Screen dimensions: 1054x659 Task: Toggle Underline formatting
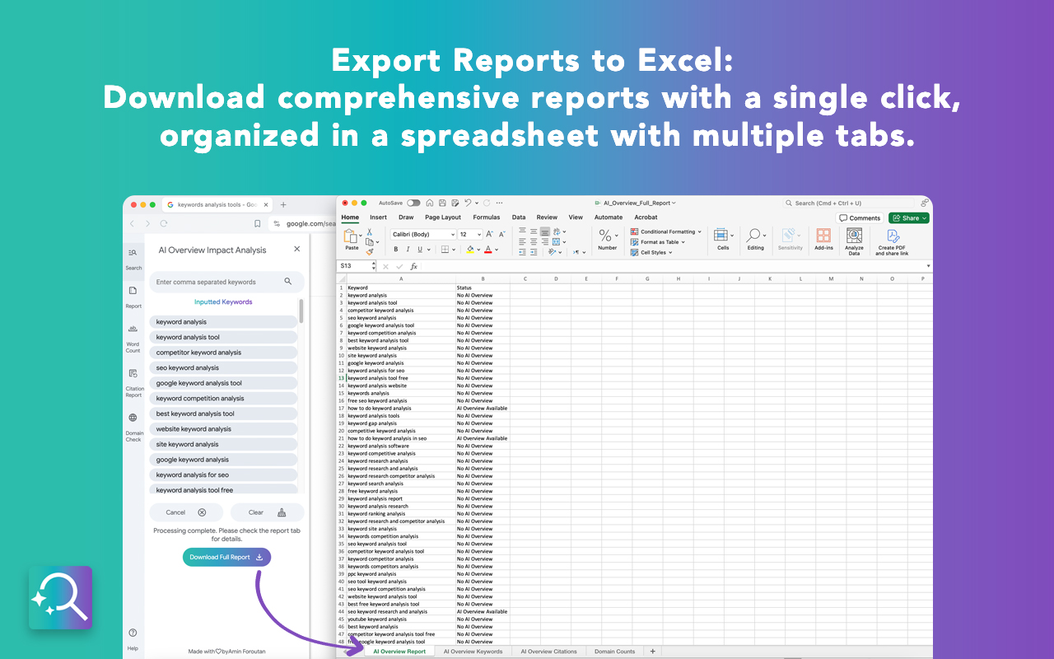pyautogui.click(x=419, y=250)
